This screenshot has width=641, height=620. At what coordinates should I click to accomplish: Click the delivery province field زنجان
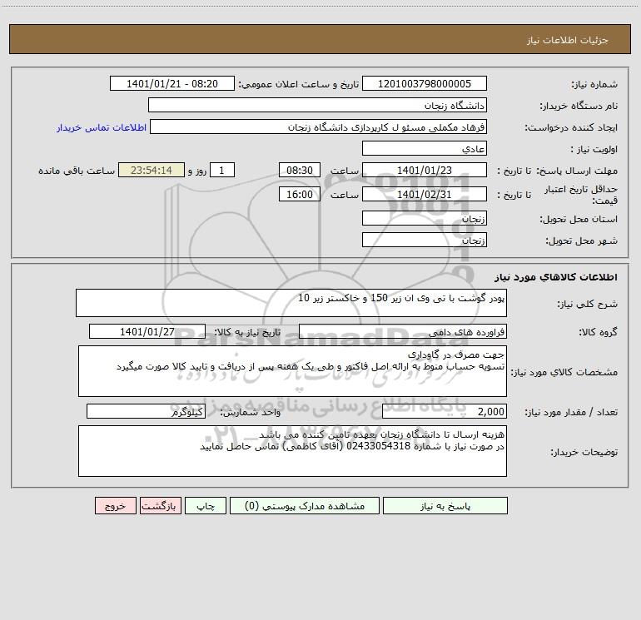pyautogui.click(x=425, y=219)
